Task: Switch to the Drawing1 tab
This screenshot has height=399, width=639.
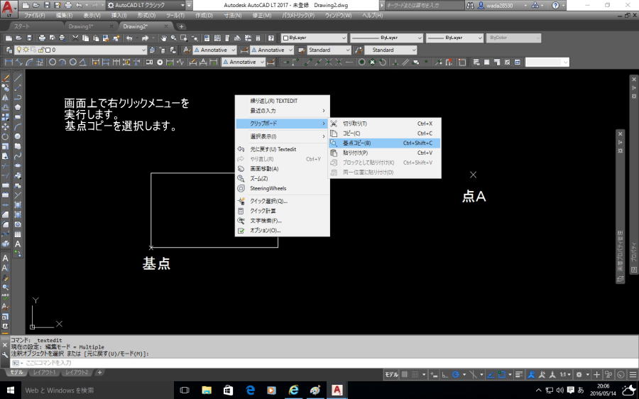Action: [89, 26]
